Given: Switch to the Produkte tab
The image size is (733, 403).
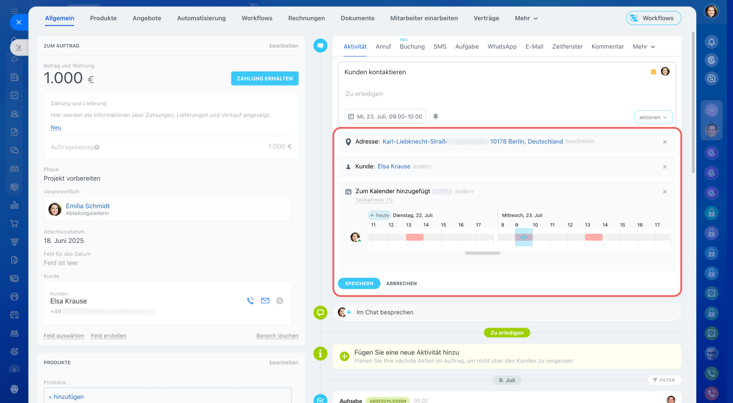Looking at the screenshot, I should click(103, 18).
